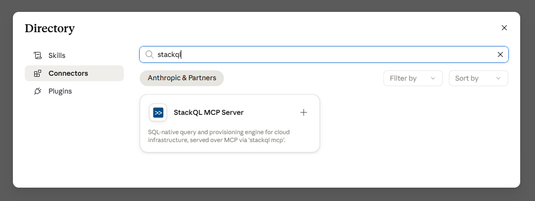Select the Connectors section
The width and height of the screenshot is (535, 201).
pyautogui.click(x=74, y=73)
